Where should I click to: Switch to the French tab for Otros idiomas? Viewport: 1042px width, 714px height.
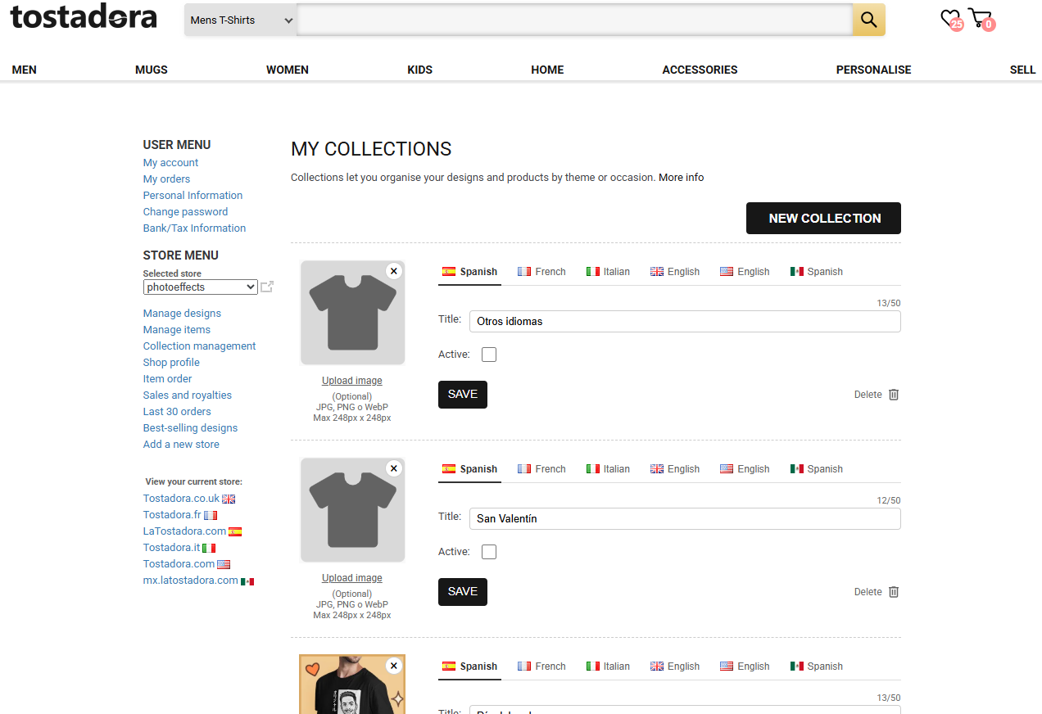[541, 271]
